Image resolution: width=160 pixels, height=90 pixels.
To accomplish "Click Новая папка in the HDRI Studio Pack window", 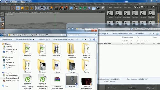I will pos(140,34).
